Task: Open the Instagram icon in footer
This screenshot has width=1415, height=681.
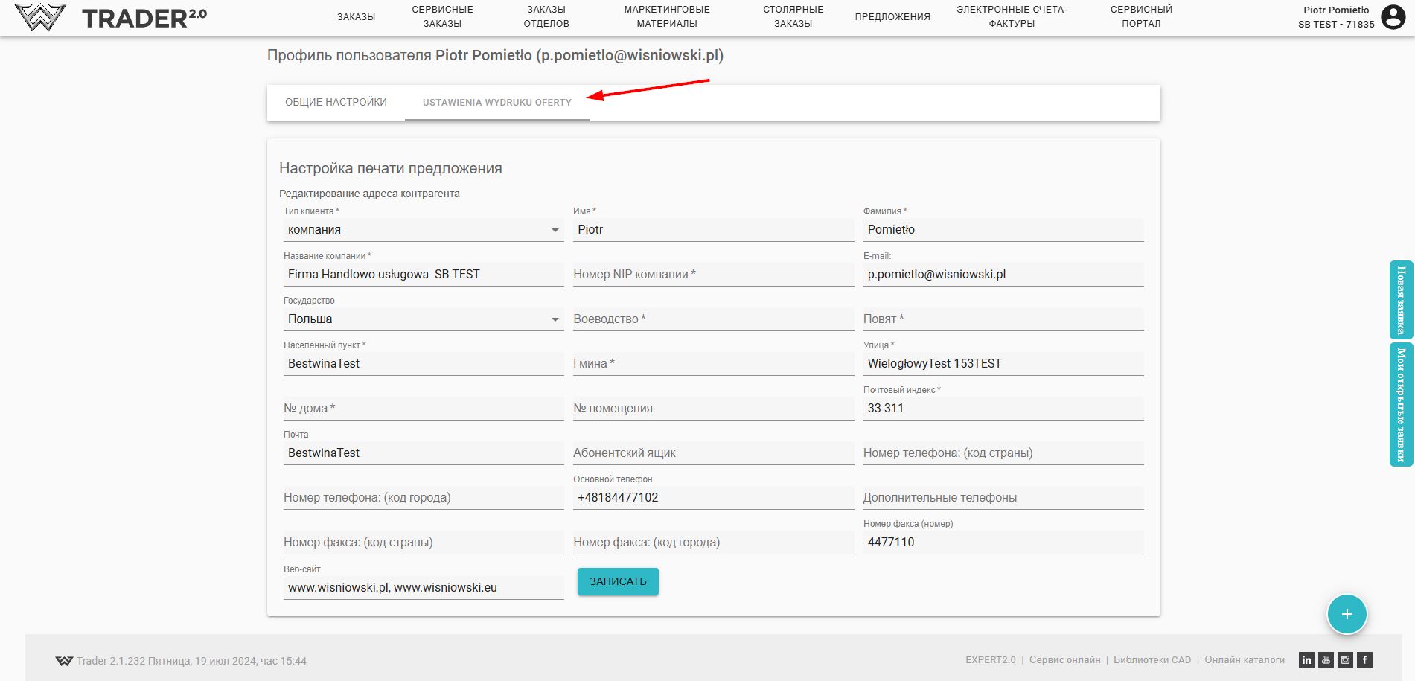Action: pyautogui.click(x=1345, y=660)
